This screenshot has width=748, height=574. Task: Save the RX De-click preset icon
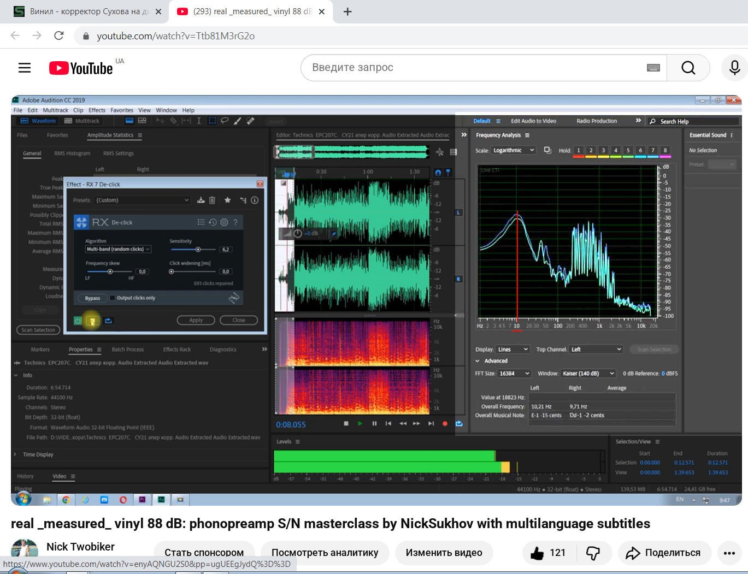coord(201,200)
